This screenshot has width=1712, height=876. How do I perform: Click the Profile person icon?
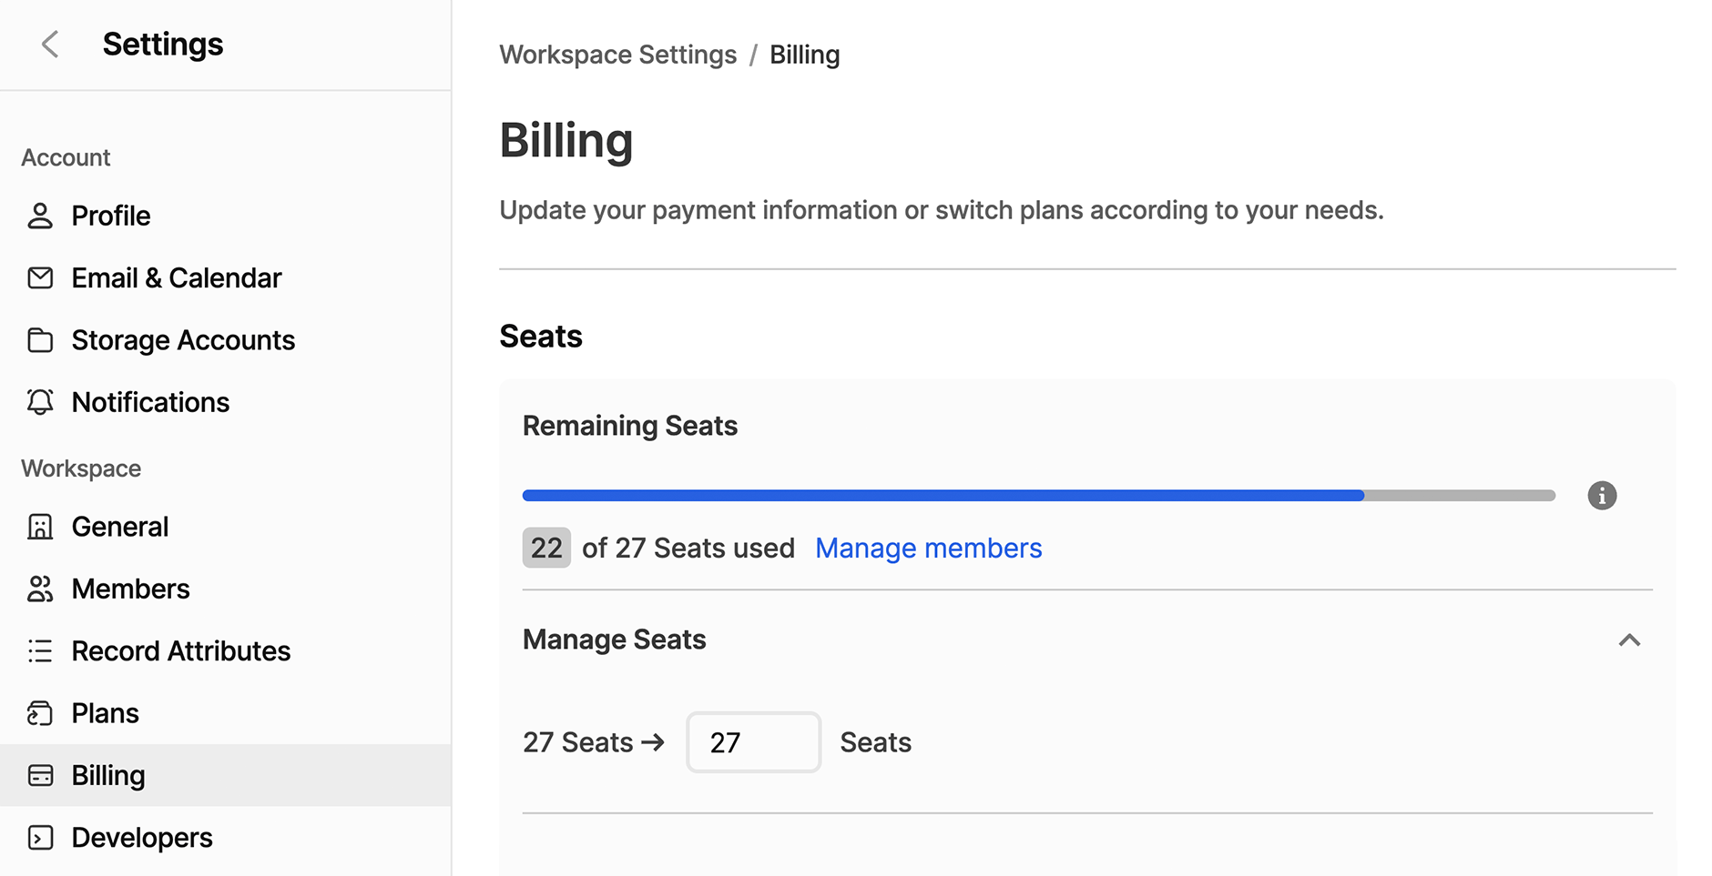[x=40, y=216]
